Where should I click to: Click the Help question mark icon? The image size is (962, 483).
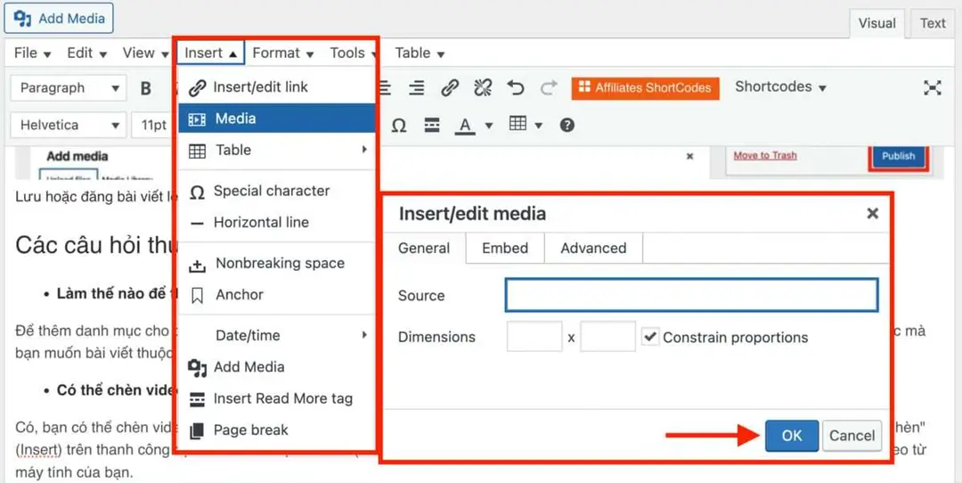pyautogui.click(x=567, y=126)
